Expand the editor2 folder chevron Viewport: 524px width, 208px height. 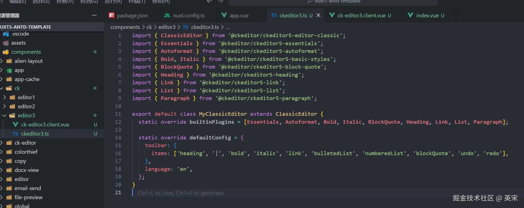[x=4, y=106]
